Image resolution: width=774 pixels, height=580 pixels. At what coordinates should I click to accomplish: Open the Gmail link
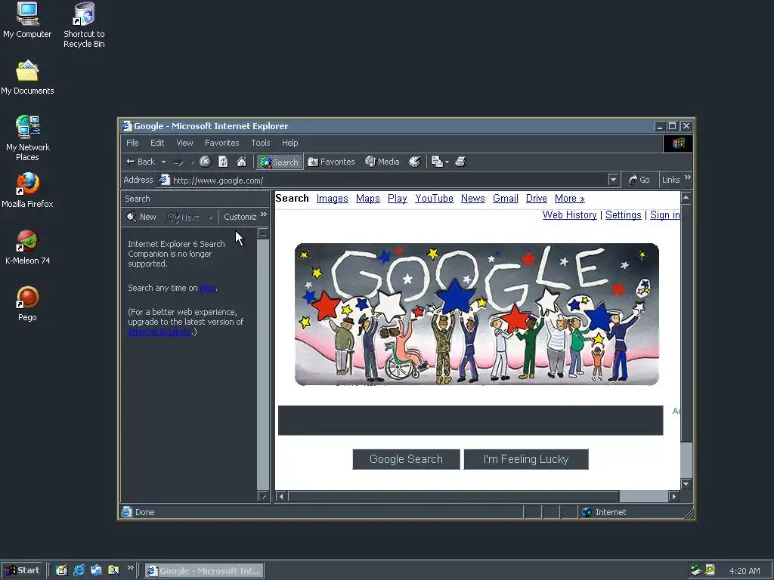click(x=506, y=199)
